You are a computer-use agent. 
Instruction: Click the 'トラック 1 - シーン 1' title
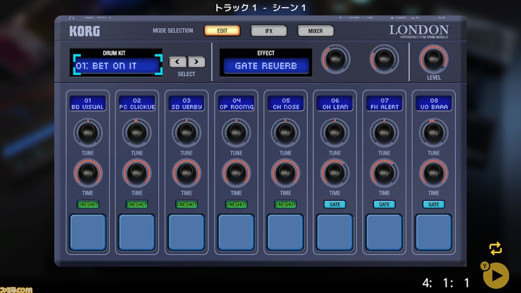click(x=260, y=7)
